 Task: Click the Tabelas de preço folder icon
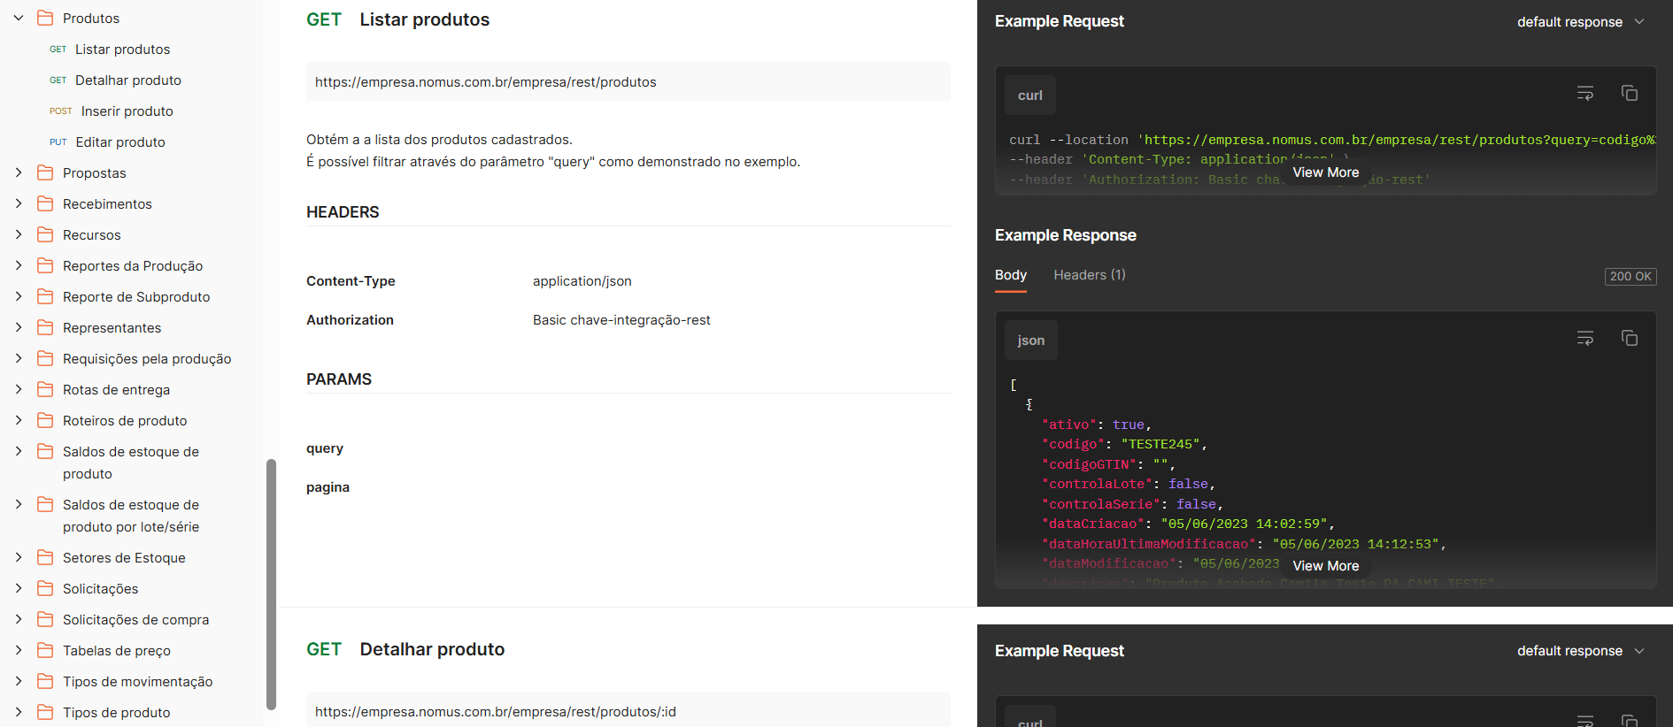point(45,651)
